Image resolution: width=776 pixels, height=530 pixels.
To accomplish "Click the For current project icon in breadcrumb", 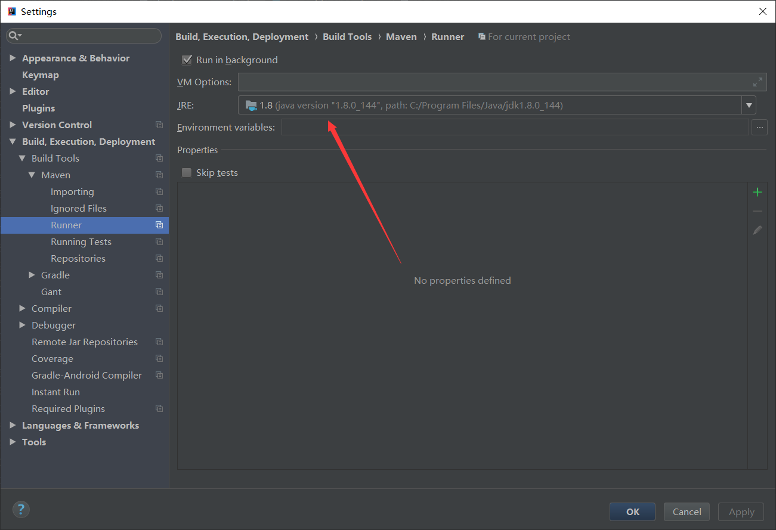I will point(482,36).
